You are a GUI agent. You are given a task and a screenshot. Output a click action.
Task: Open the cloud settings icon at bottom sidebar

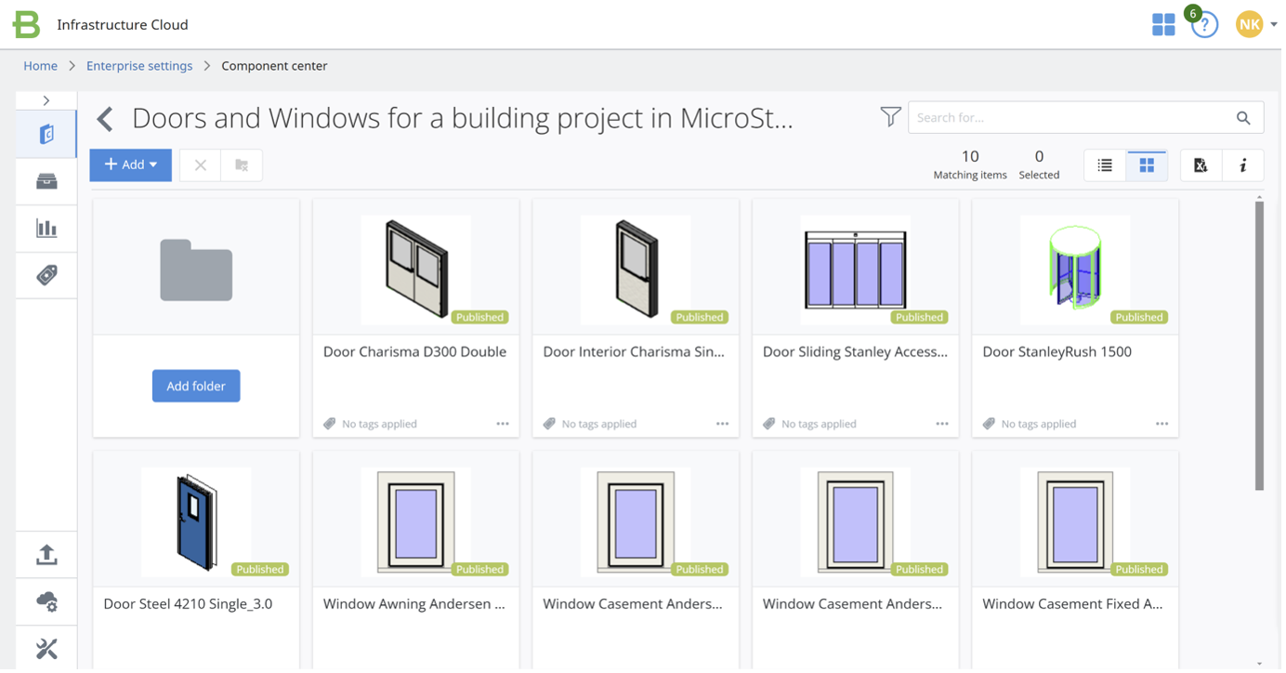(x=46, y=601)
